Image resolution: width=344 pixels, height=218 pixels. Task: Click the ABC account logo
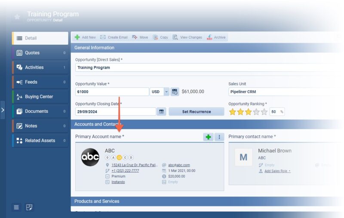pos(90,157)
